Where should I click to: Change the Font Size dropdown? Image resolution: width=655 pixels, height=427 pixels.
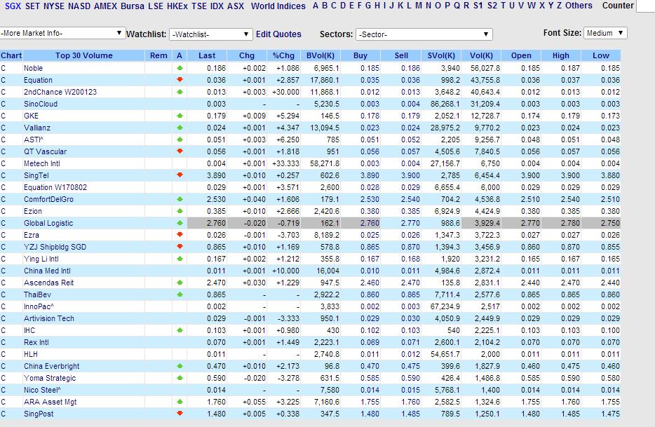[x=605, y=32]
